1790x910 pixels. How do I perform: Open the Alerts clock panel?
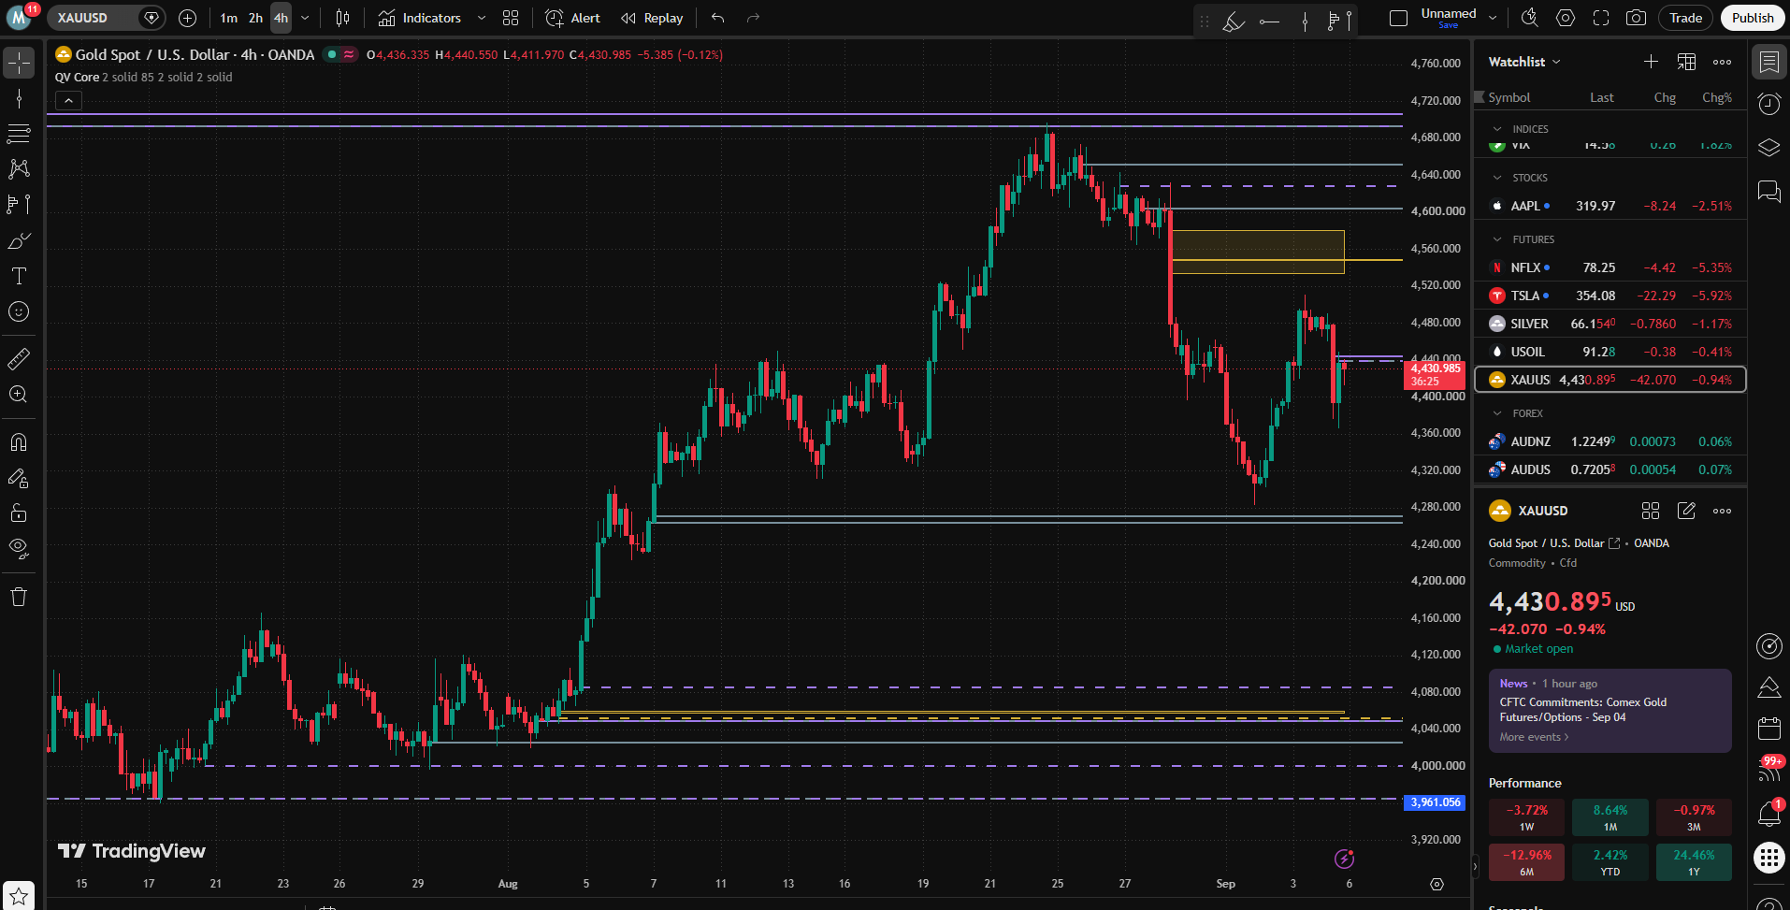[1768, 104]
